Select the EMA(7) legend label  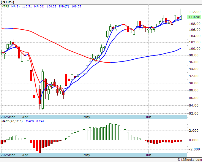(64, 7)
